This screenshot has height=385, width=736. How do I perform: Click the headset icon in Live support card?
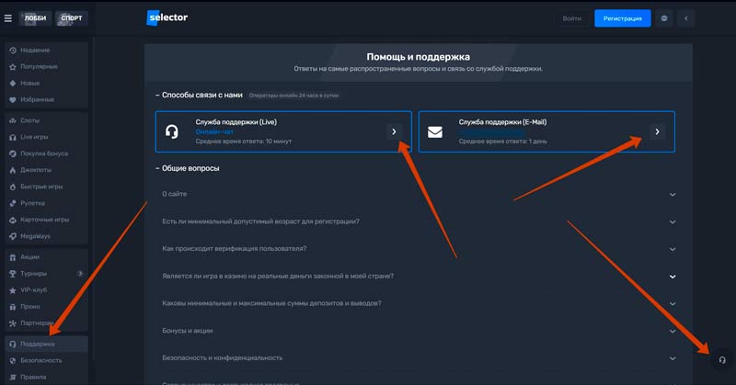pos(171,131)
